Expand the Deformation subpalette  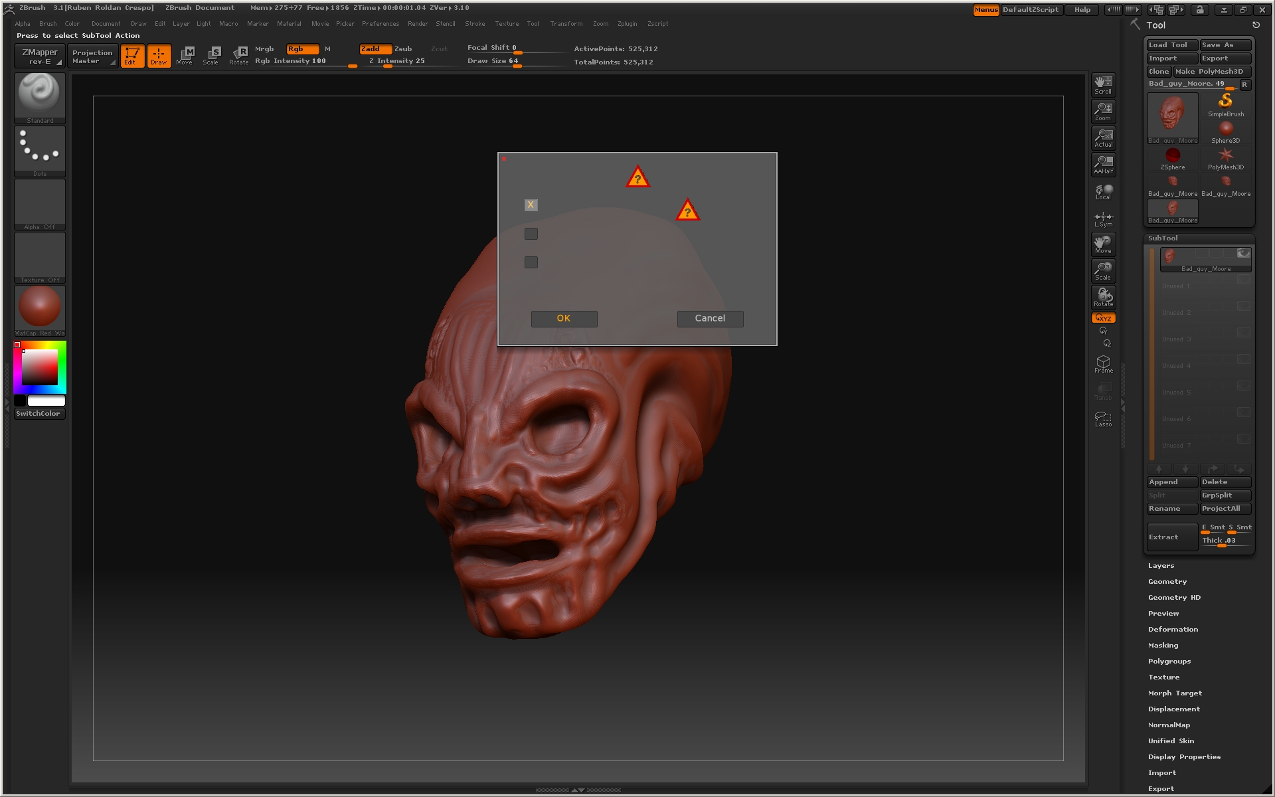pos(1173,630)
